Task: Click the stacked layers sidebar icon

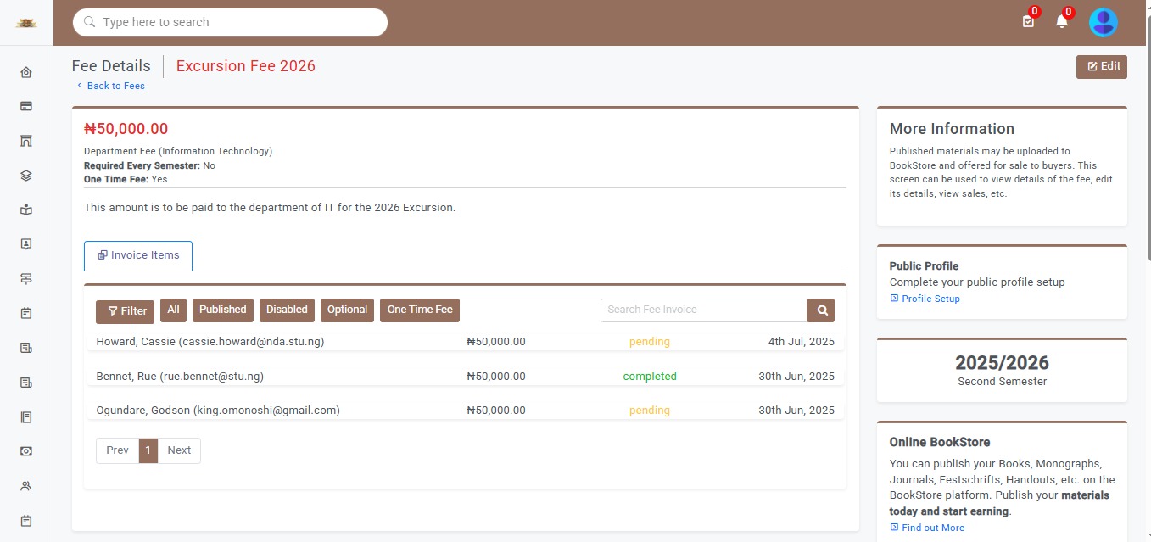Action: point(26,176)
